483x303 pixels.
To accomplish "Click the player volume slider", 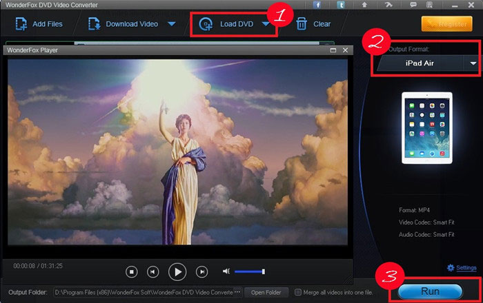I will coord(250,271).
